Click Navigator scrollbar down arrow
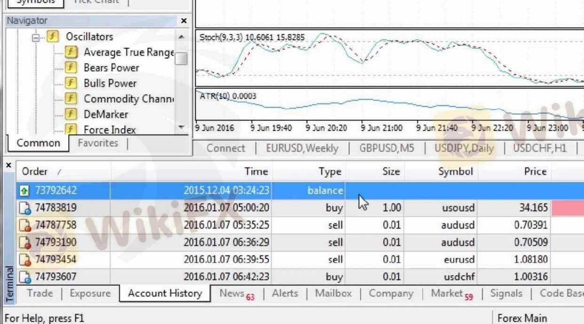 [x=182, y=127]
